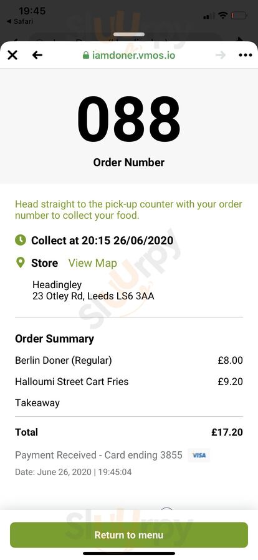Close the in-app browser with X
The height and width of the screenshot is (560, 258).
[12, 55]
